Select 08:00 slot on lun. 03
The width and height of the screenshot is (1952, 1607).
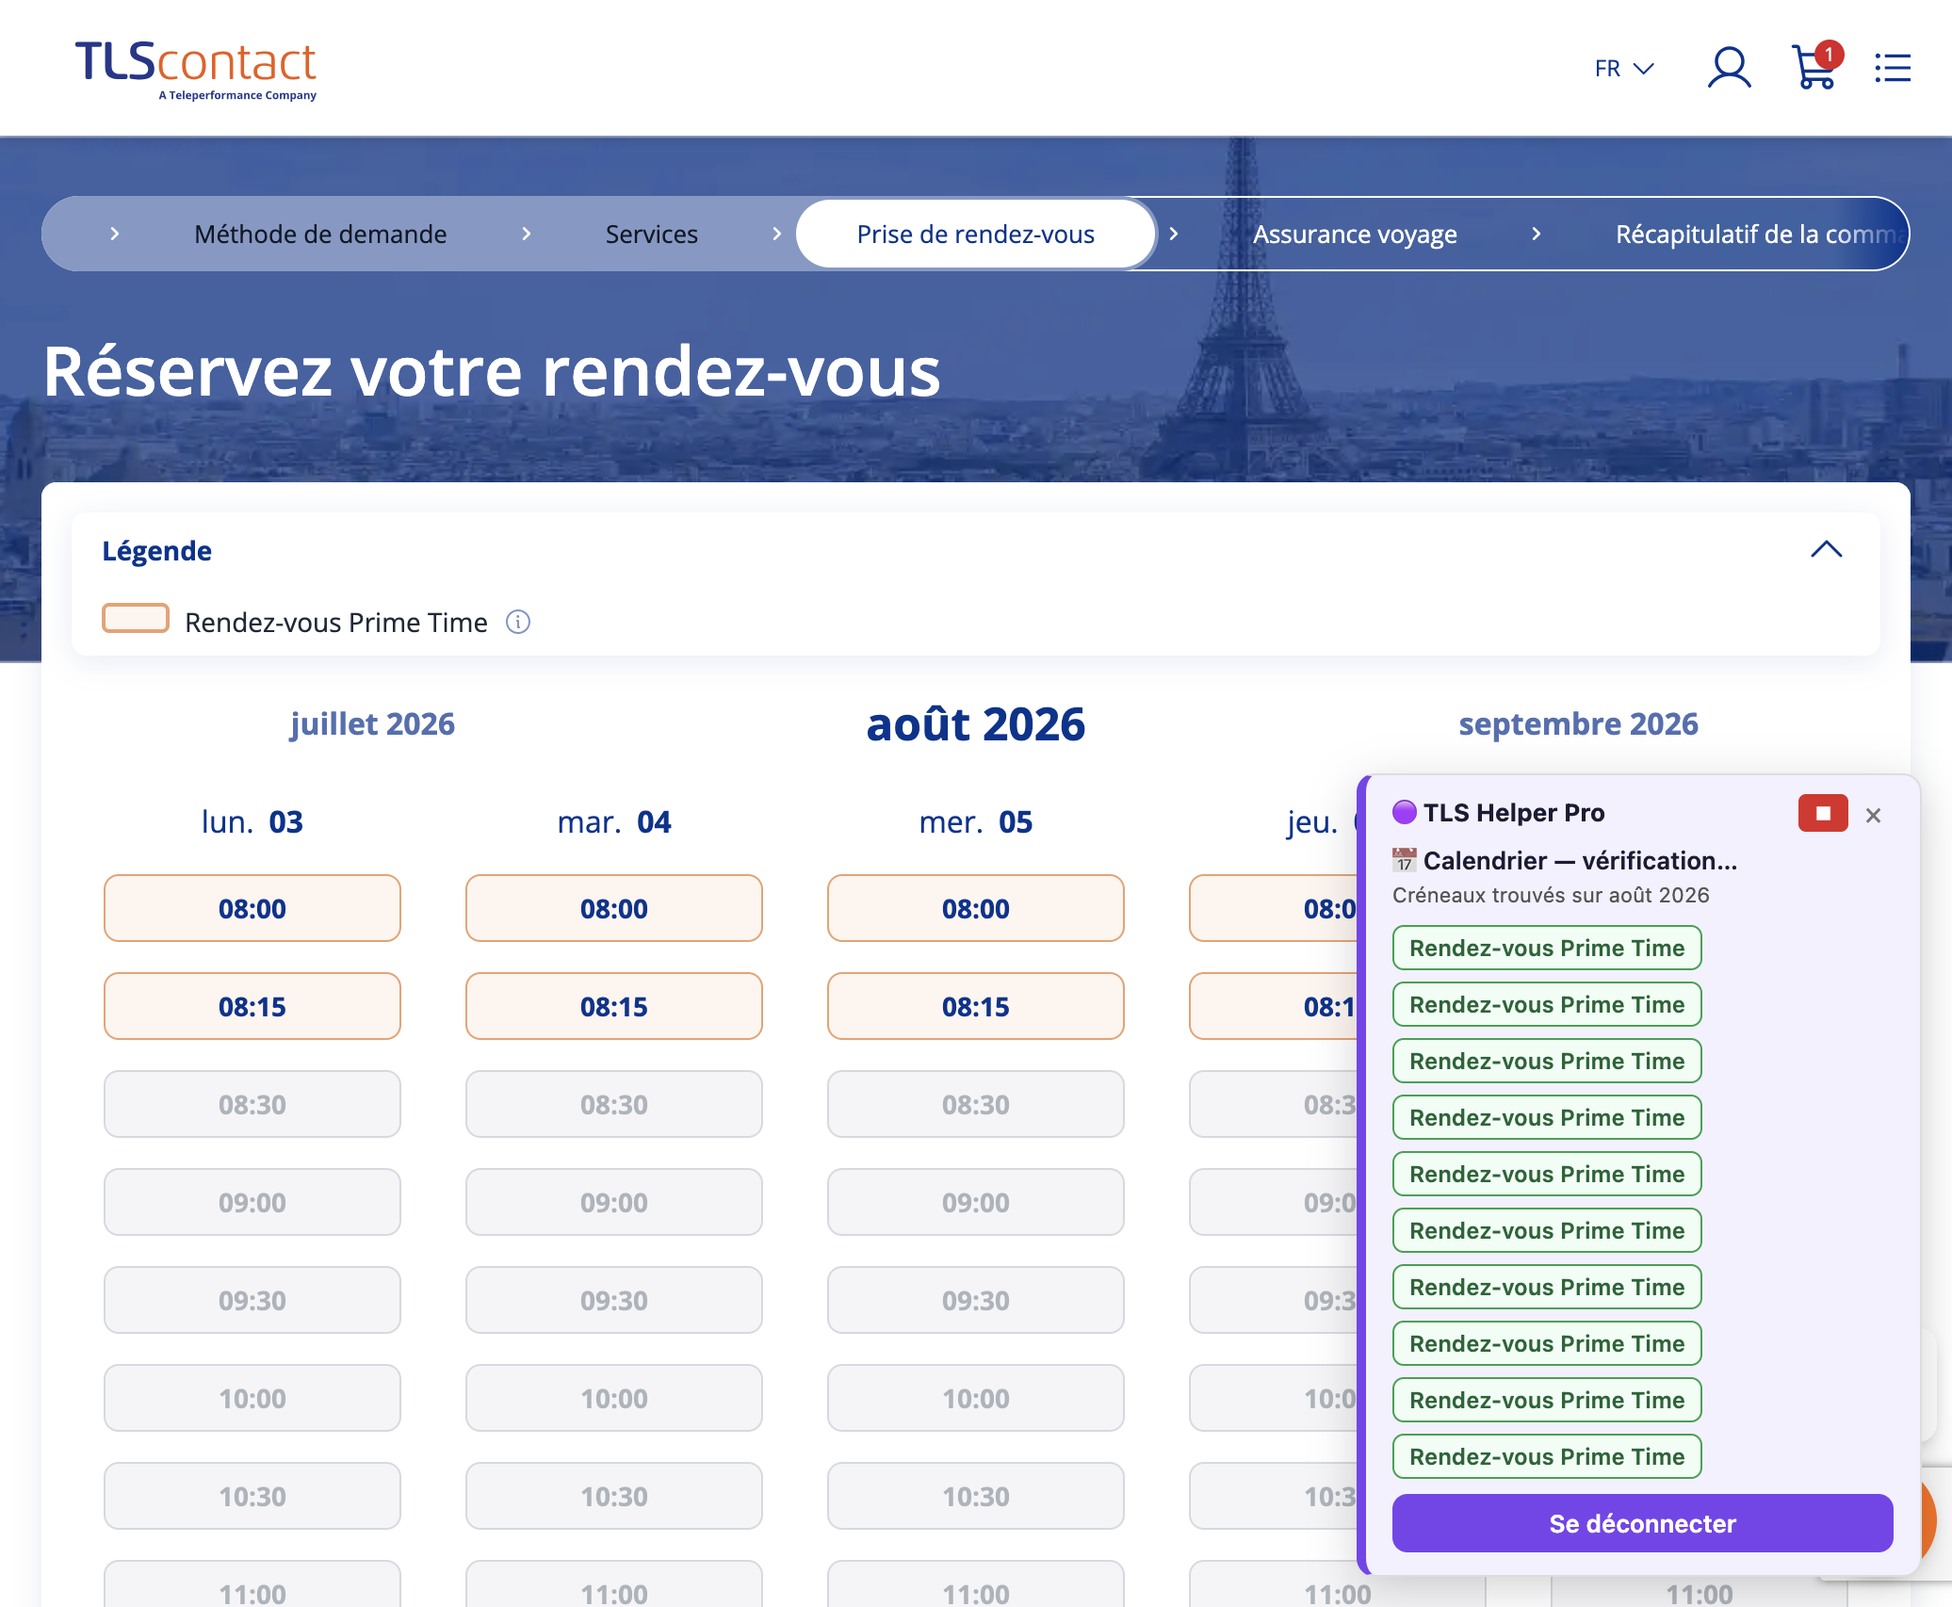(252, 908)
